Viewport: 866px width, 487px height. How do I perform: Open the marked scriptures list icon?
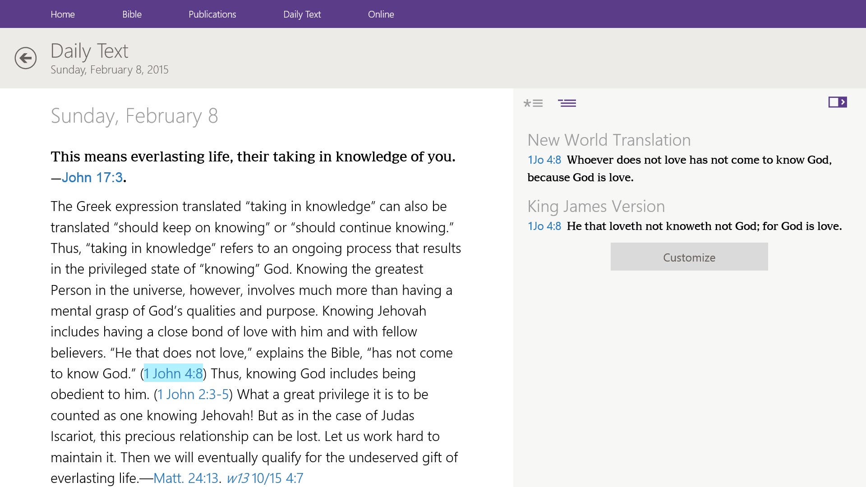coord(533,103)
